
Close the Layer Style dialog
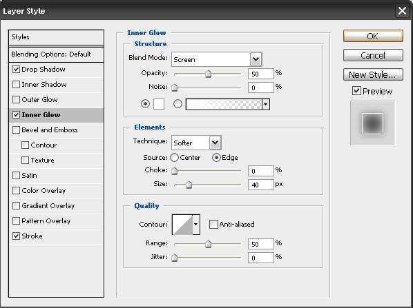pyautogui.click(x=402, y=11)
